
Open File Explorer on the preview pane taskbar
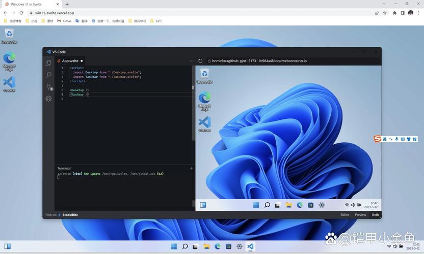288,205
